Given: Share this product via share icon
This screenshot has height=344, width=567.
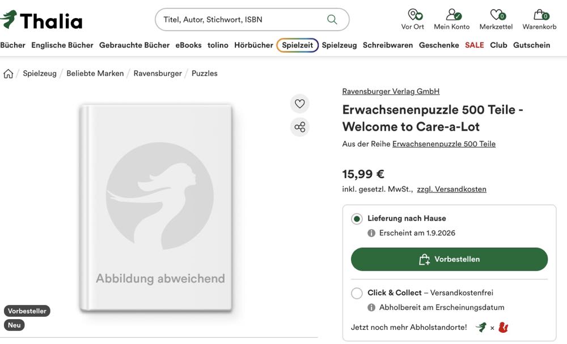Looking at the screenshot, I should tap(300, 127).
